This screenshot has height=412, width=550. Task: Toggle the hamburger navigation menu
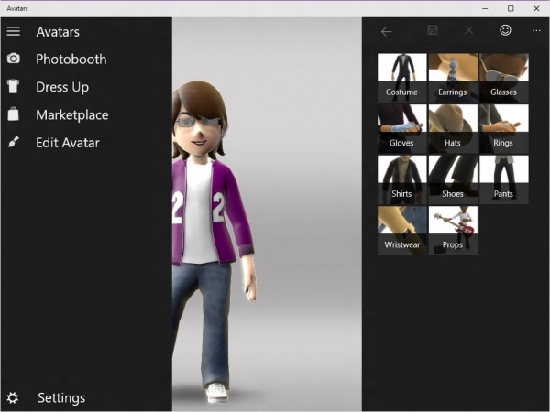coord(14,31)
